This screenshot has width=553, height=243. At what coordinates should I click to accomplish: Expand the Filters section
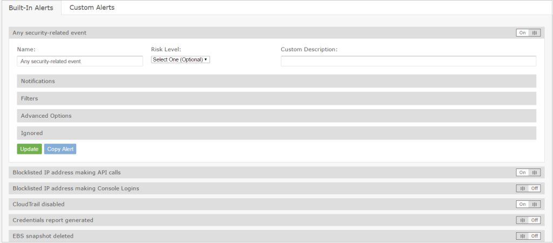click(x=276, y=98)
